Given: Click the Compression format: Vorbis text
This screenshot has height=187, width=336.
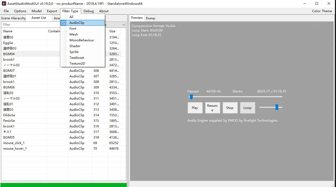Looking at the screenshot, I should 154,26.
